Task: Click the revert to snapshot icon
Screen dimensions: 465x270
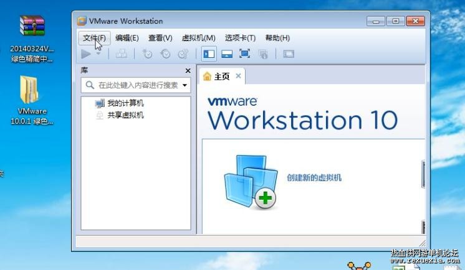Action: (165, 54)
